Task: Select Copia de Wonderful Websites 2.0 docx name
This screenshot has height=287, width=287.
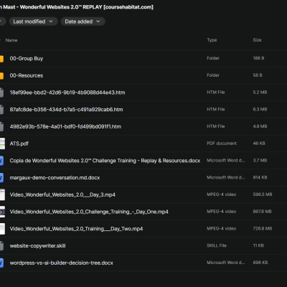Action: [105, 161]
